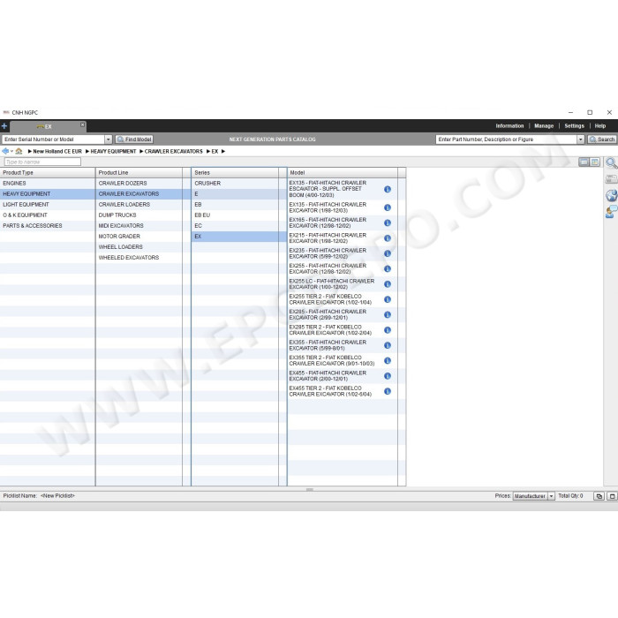
Task: Select the EX tab
Action: pos(48,126)
